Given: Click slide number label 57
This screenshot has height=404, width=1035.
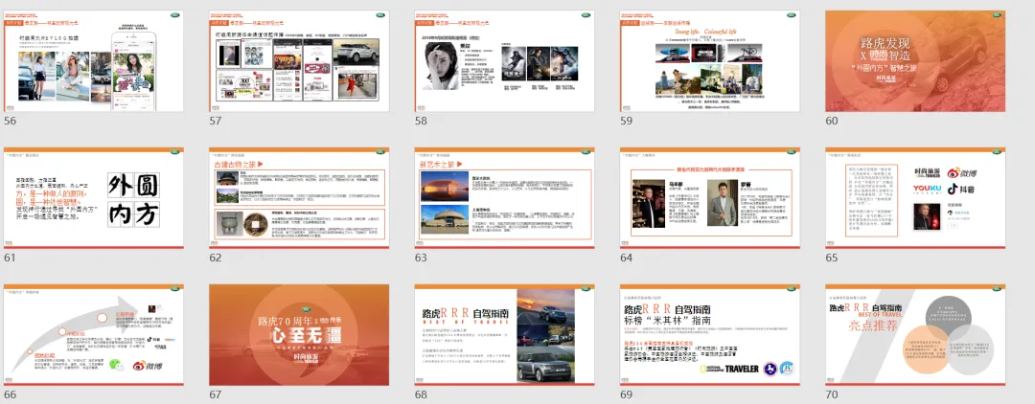Looking at the screenshot, I should pyautogui.click(x=216, y=122).
